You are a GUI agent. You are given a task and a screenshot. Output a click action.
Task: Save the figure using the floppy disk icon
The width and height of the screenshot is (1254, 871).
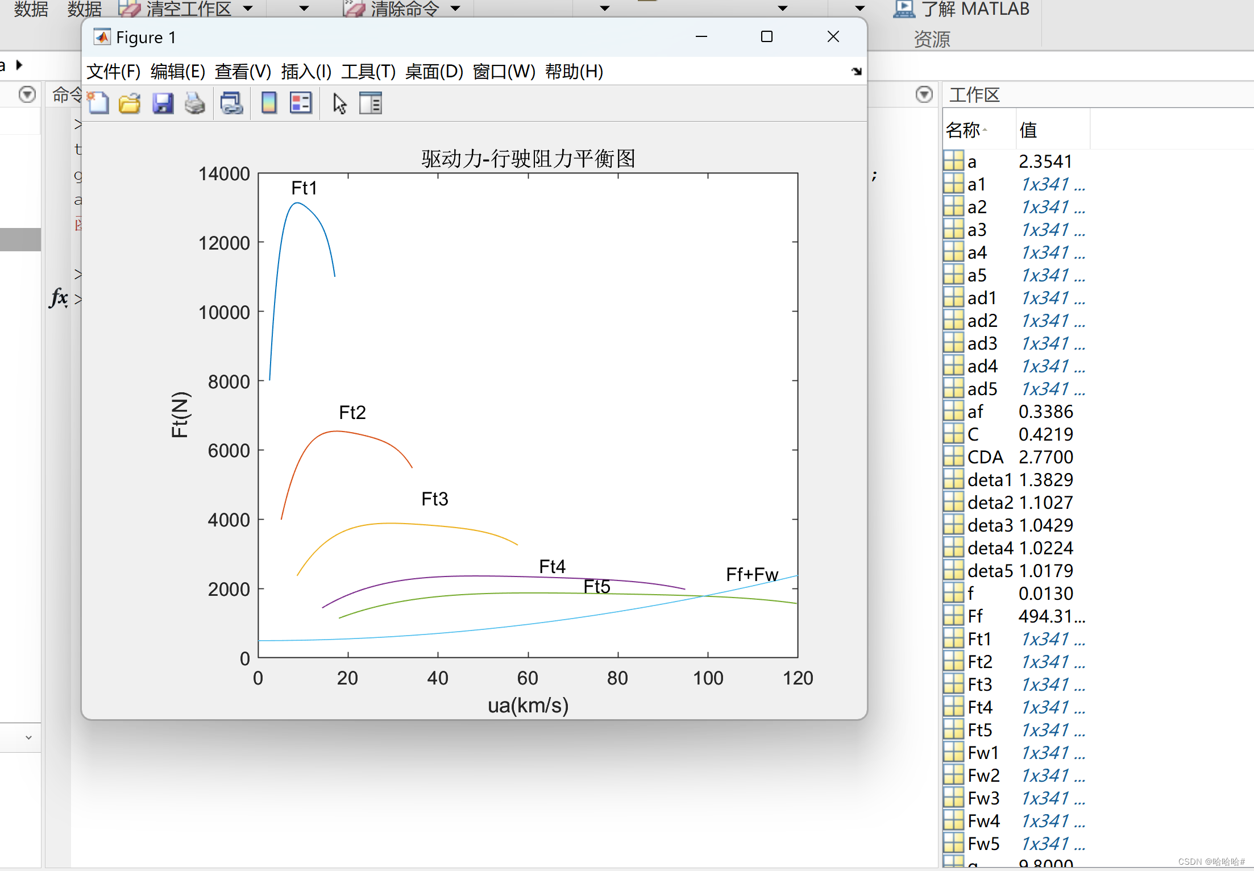coord(163,103)
